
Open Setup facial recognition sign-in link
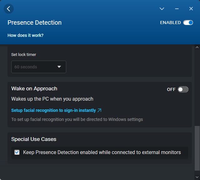tap(53, 110)
